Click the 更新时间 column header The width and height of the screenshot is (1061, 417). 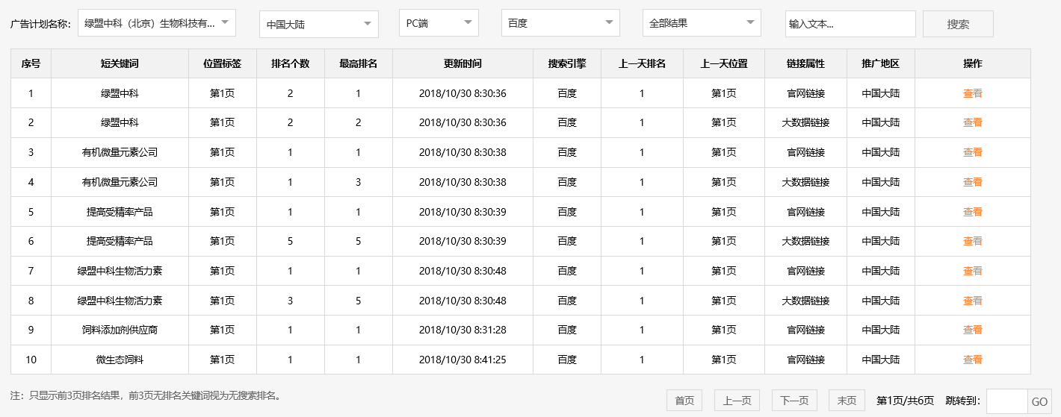463,63
